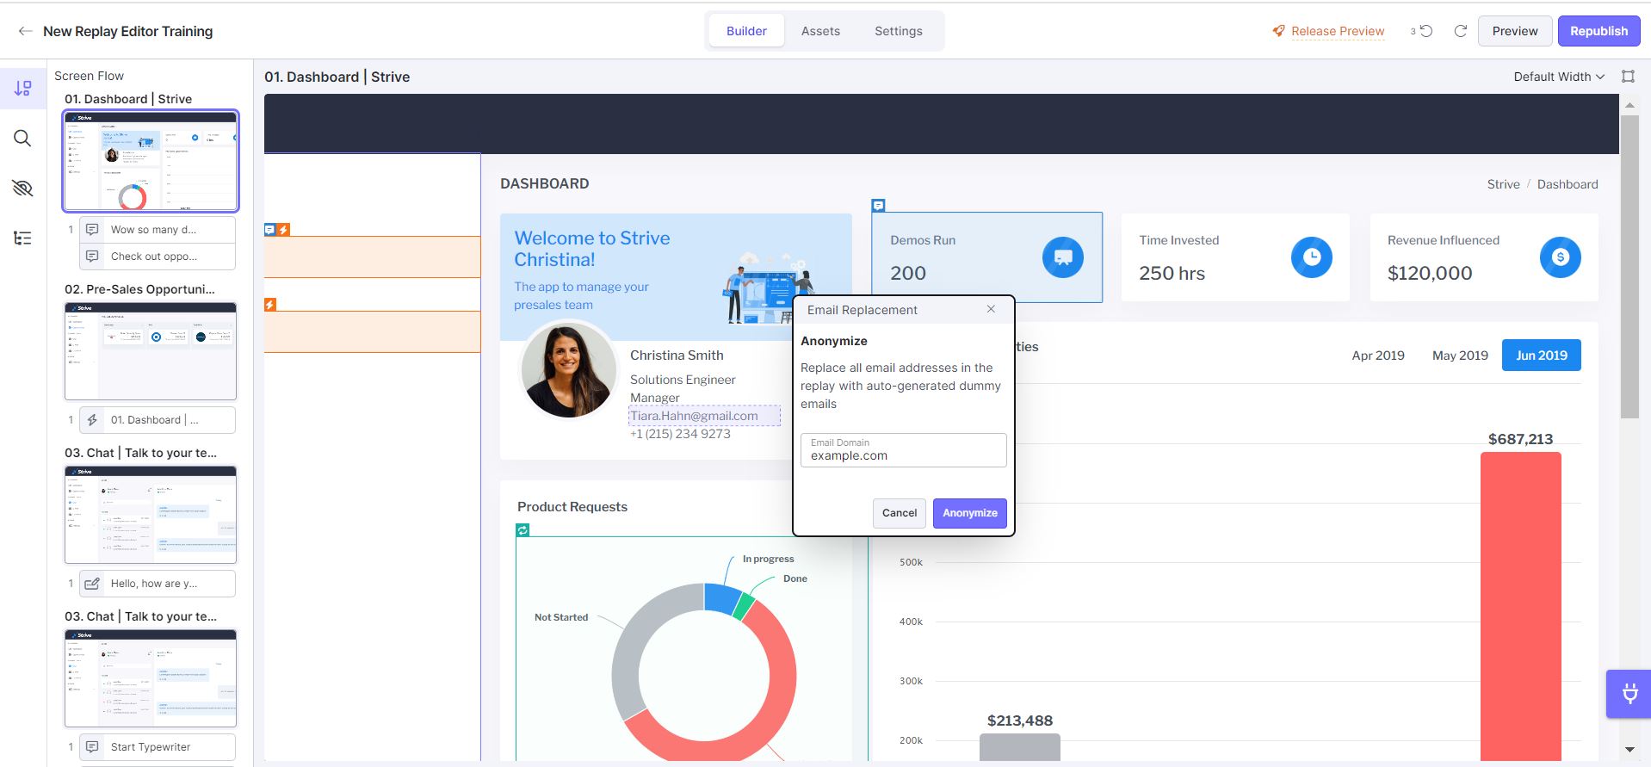Click the 'Product Requests' chart title
1651x767 pixels.
tap(572, 507)
